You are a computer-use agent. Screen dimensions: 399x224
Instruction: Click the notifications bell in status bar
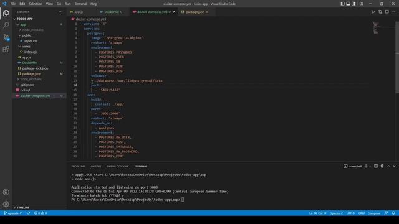click(393, 213)
